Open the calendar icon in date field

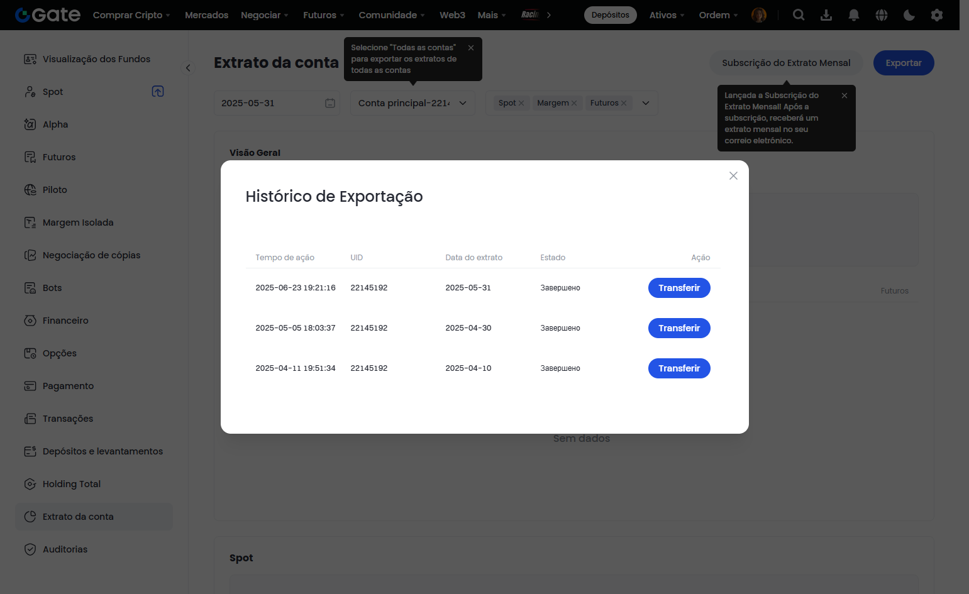pos(330,103)
